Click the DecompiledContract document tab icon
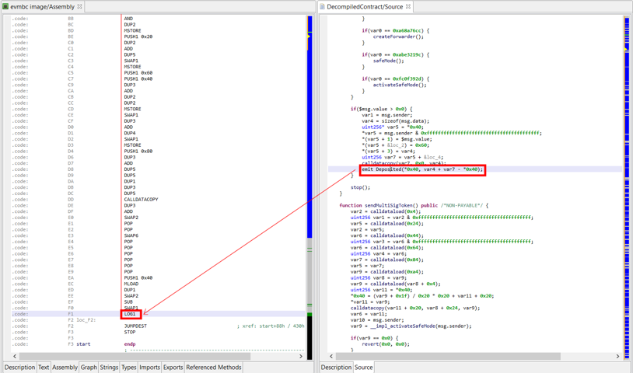The height and width of the screenshot is (373, 633). tap(322, 6)
